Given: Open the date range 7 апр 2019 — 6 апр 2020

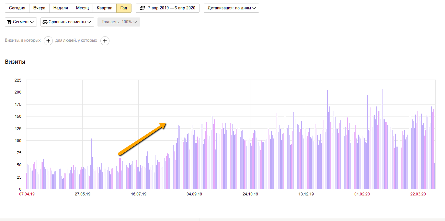Looking at the screenshot, I should point(167,8).
